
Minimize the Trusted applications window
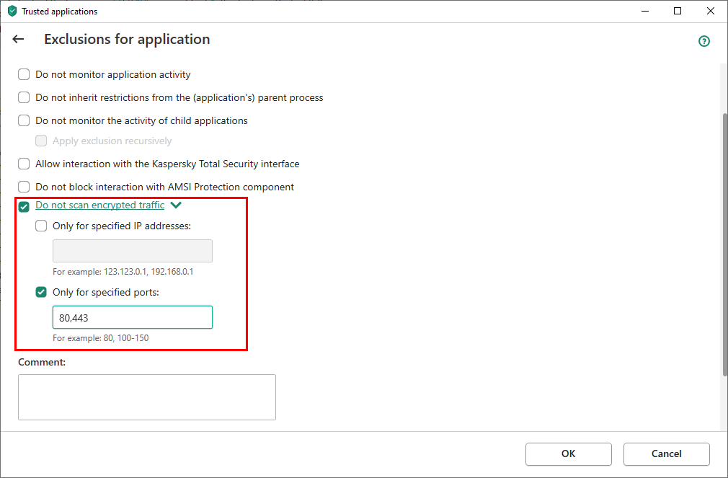(644, 12)
